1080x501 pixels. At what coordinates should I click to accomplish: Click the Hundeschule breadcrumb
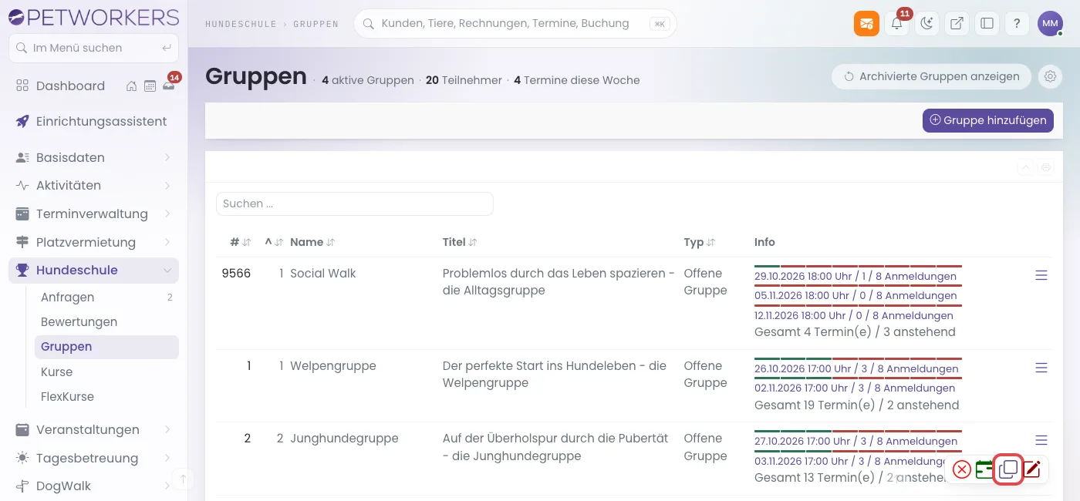(241, 24)
